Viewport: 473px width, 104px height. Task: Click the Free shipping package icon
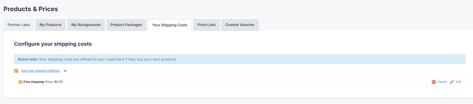[x=20, y=82]
